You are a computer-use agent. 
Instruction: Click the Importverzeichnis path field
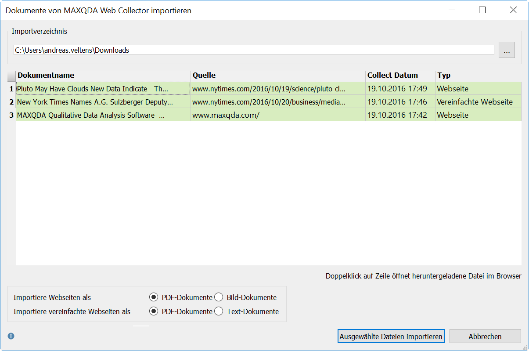[x=254, y=50]
